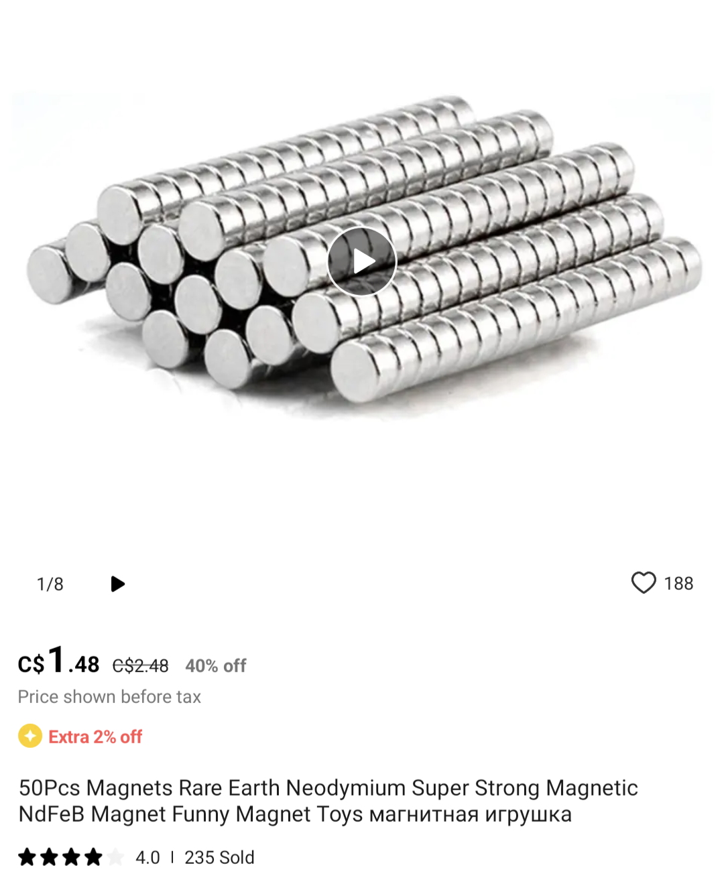Tap the 235 Sold label
The image size is (724, 888).
[219, 858]
